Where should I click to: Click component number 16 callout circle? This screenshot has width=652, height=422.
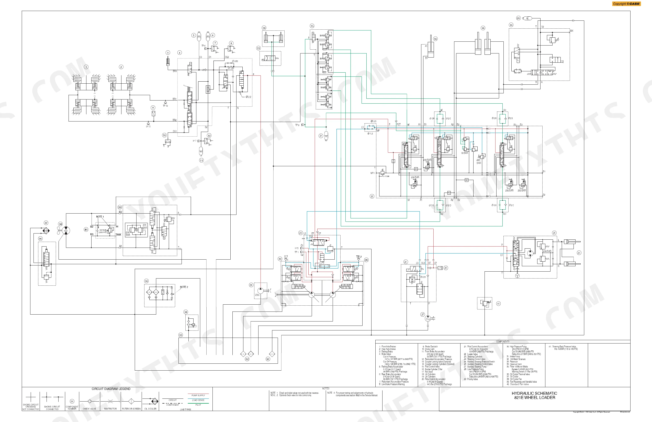tap(435, 39)
